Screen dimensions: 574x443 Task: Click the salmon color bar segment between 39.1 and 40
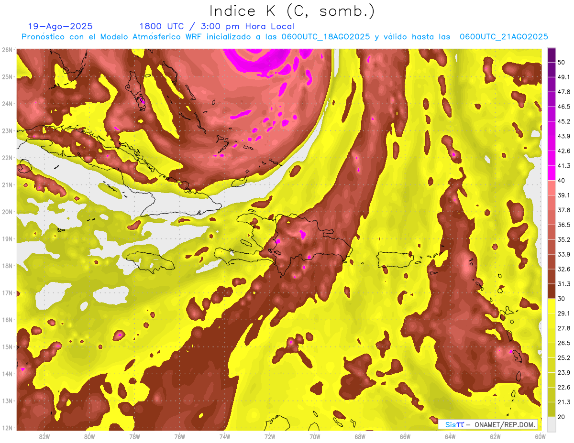click(552, 188)
